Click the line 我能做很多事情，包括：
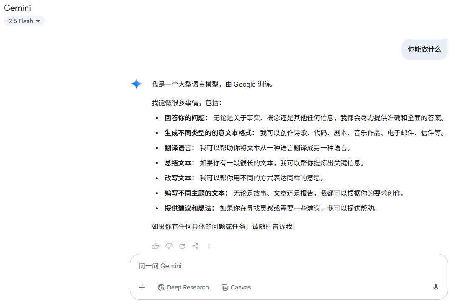 pyautogui.click(x=186, y=103)
